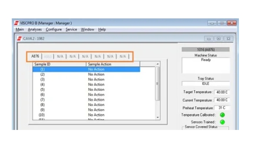The image size is (253, 146).
Task: Click the Target Temperature value field
Action: 222,92
